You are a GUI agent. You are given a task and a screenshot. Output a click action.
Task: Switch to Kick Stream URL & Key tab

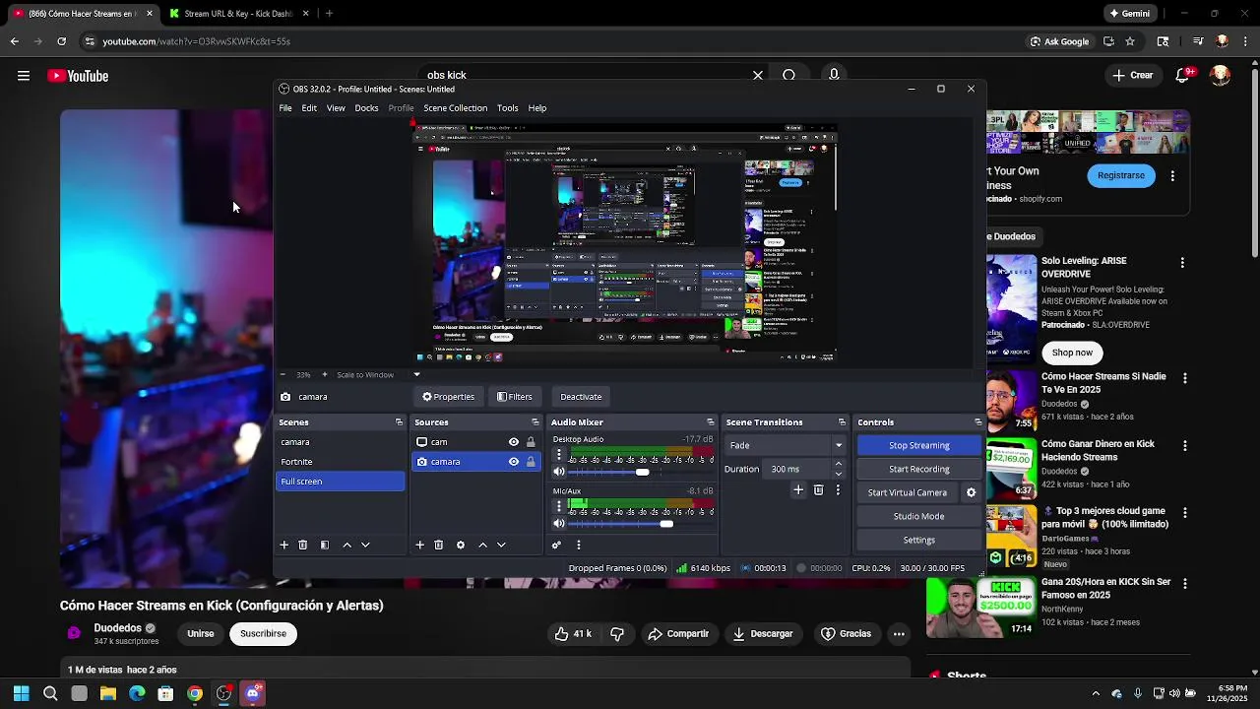click(239, 14)
